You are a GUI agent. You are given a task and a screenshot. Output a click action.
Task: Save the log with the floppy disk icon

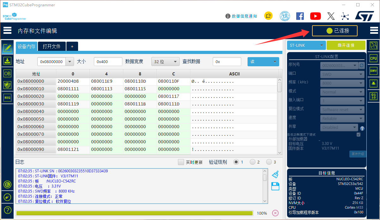pyautogui.click(x=275, y=186)
